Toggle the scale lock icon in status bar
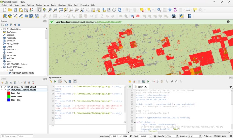Image resolution: width=233 pixels, height=138 pixels. [x=155, y=136]
